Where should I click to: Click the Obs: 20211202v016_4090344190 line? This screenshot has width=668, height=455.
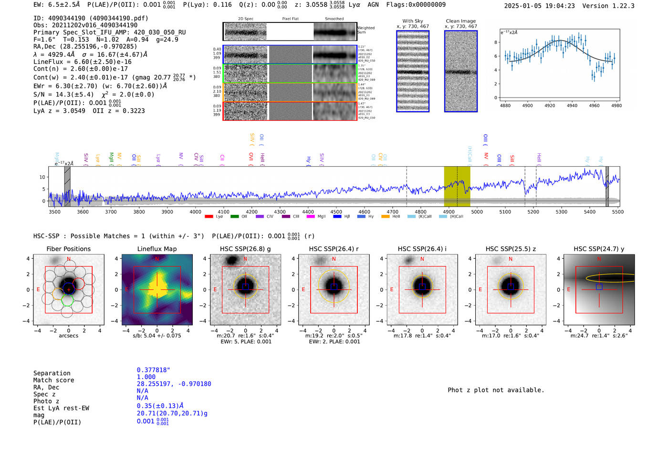[x=85, y=25]
